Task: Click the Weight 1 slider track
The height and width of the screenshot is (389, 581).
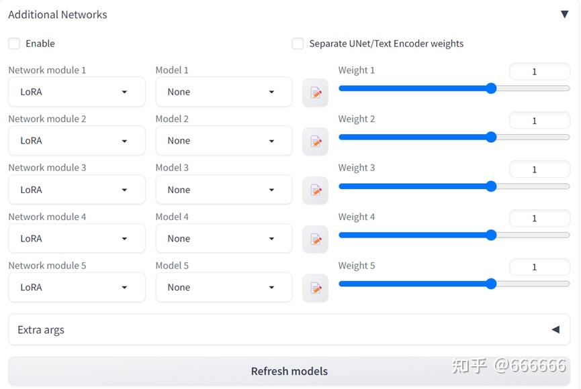Action: (416, 89)
